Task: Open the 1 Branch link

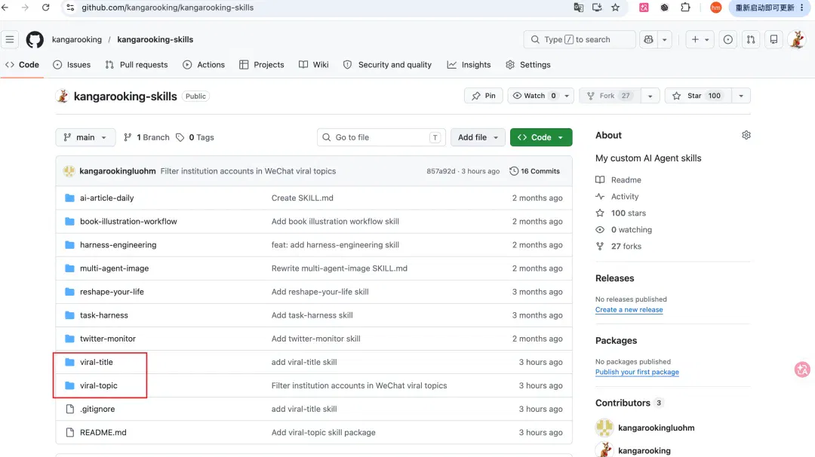Action: click(x=146, y=137)
